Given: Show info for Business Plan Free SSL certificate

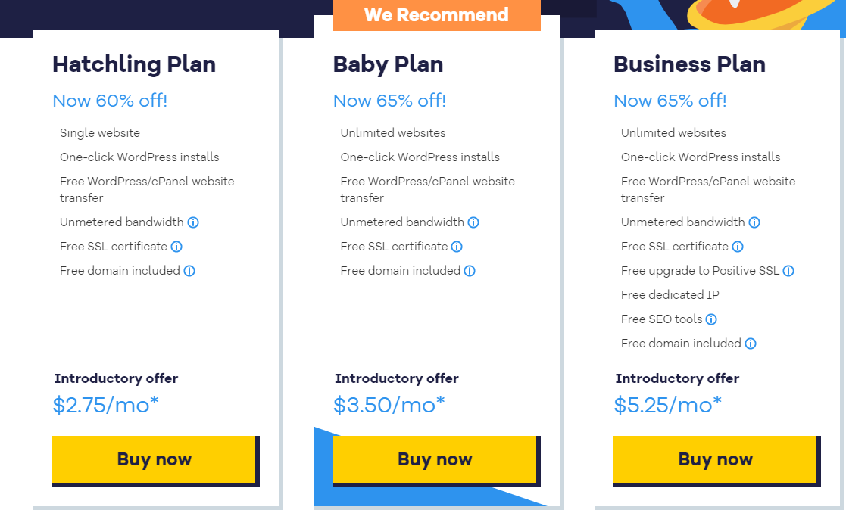Looking at the screenshot, I should [738, 247].
